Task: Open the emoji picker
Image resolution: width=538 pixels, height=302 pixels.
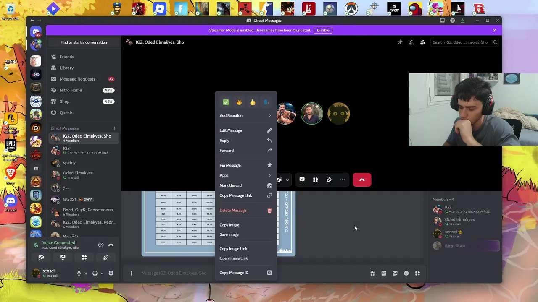Action: coord(406,273)
